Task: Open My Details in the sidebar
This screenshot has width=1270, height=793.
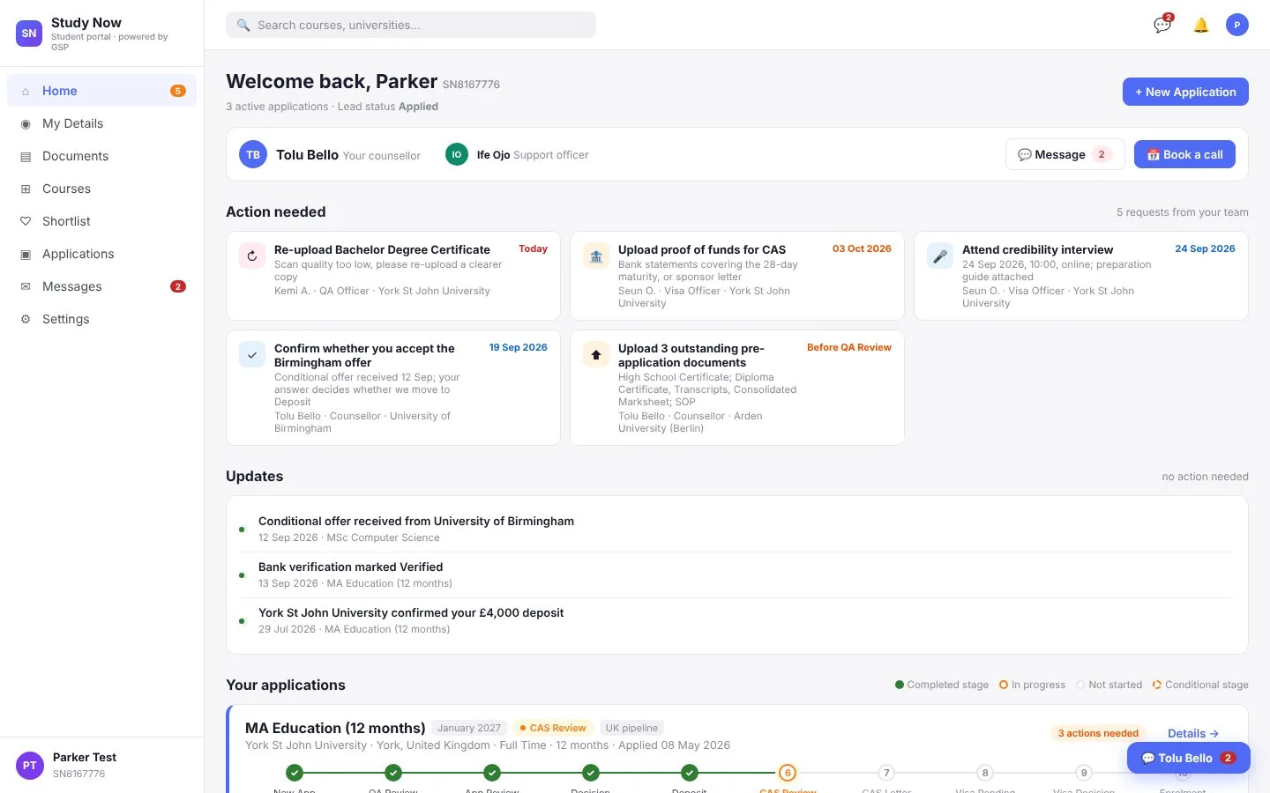Action: (x=101, y=123)
